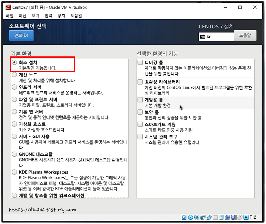Select the 인프라 서버 environment
The image size is (266, 224).
point(14,87)
